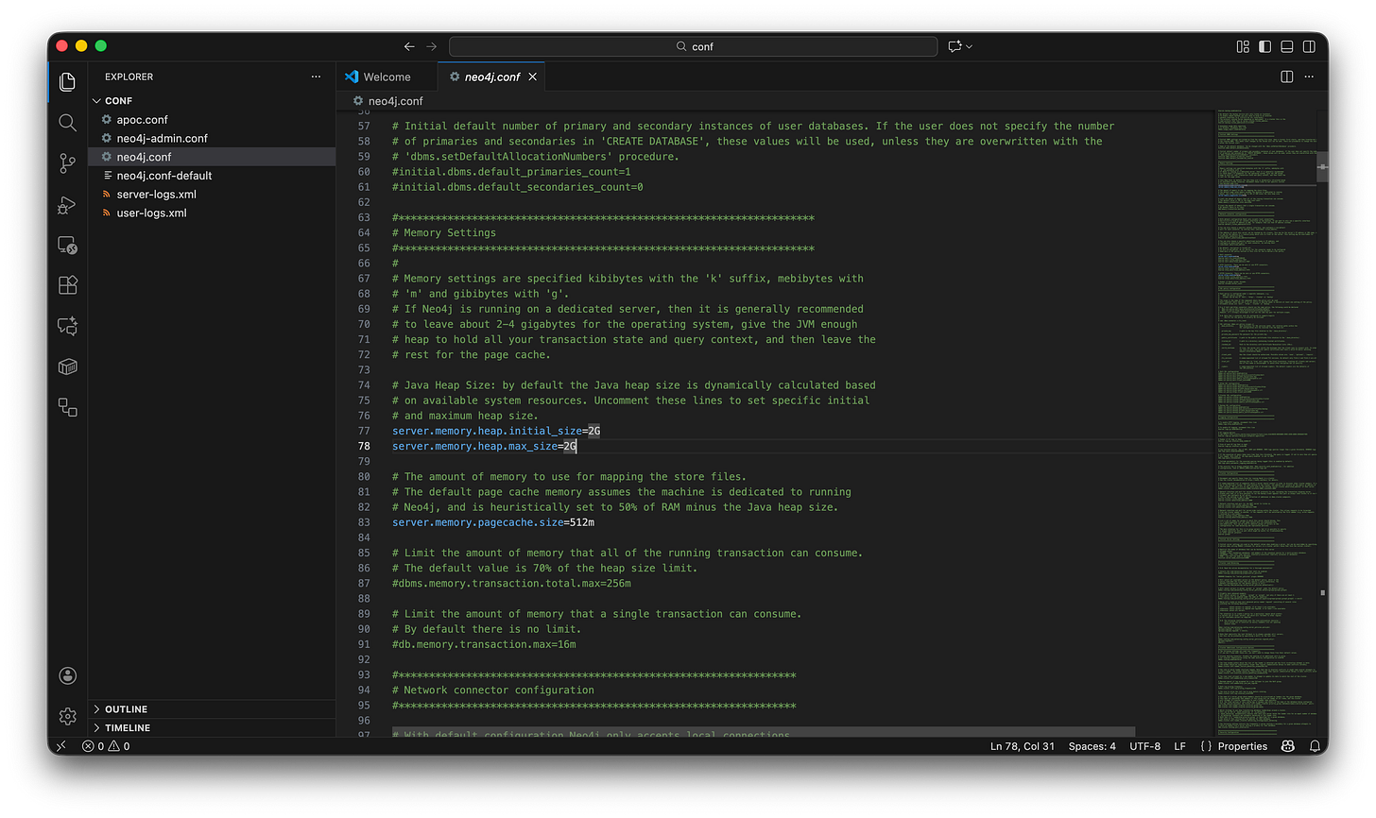Toggle the secondary sidebar visibility
The width and height of the screenshot is (1376, 818).
click(1308, 45)
